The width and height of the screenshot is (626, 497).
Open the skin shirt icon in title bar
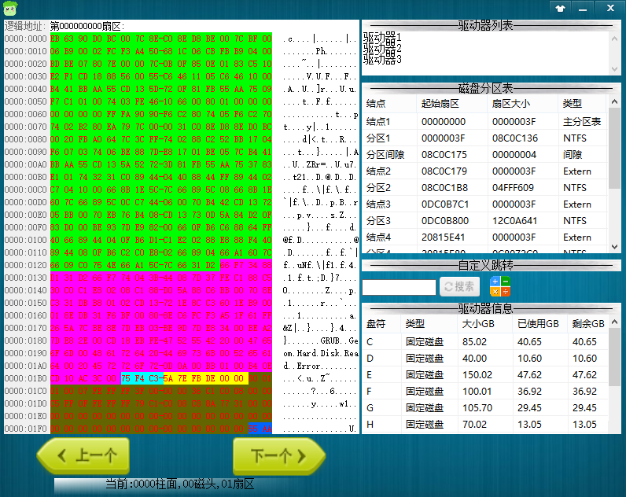pyautogui.click(x=560, y=9)
